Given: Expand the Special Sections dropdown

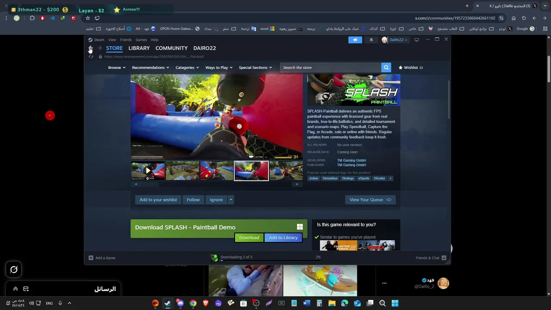Looking at the screenshot, I should (255, 68).
